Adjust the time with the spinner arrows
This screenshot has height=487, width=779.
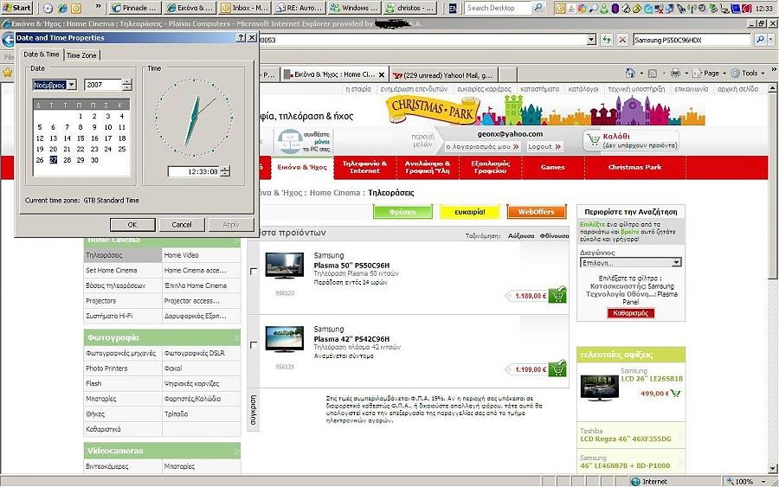(x=225, y=171)
